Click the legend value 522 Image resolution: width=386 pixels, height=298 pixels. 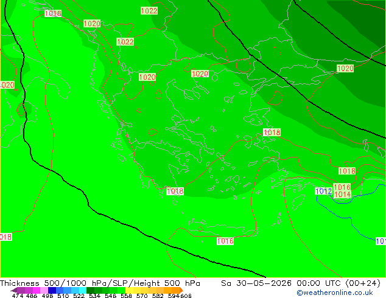(x=79, y=296)
